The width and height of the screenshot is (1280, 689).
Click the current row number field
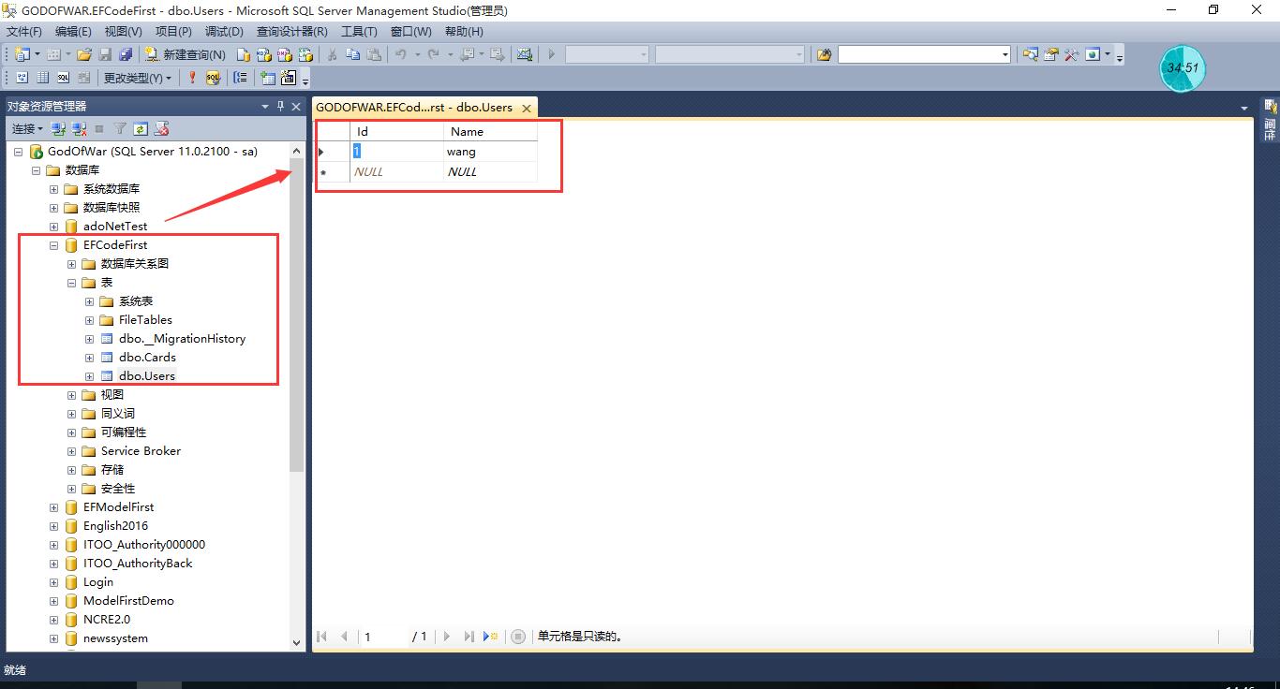tap(383, 637)
